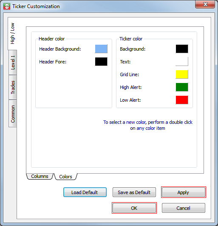Open the Level 1 vertical tab
The width and height of the screenshot is (218, 226).
[13, 63]
